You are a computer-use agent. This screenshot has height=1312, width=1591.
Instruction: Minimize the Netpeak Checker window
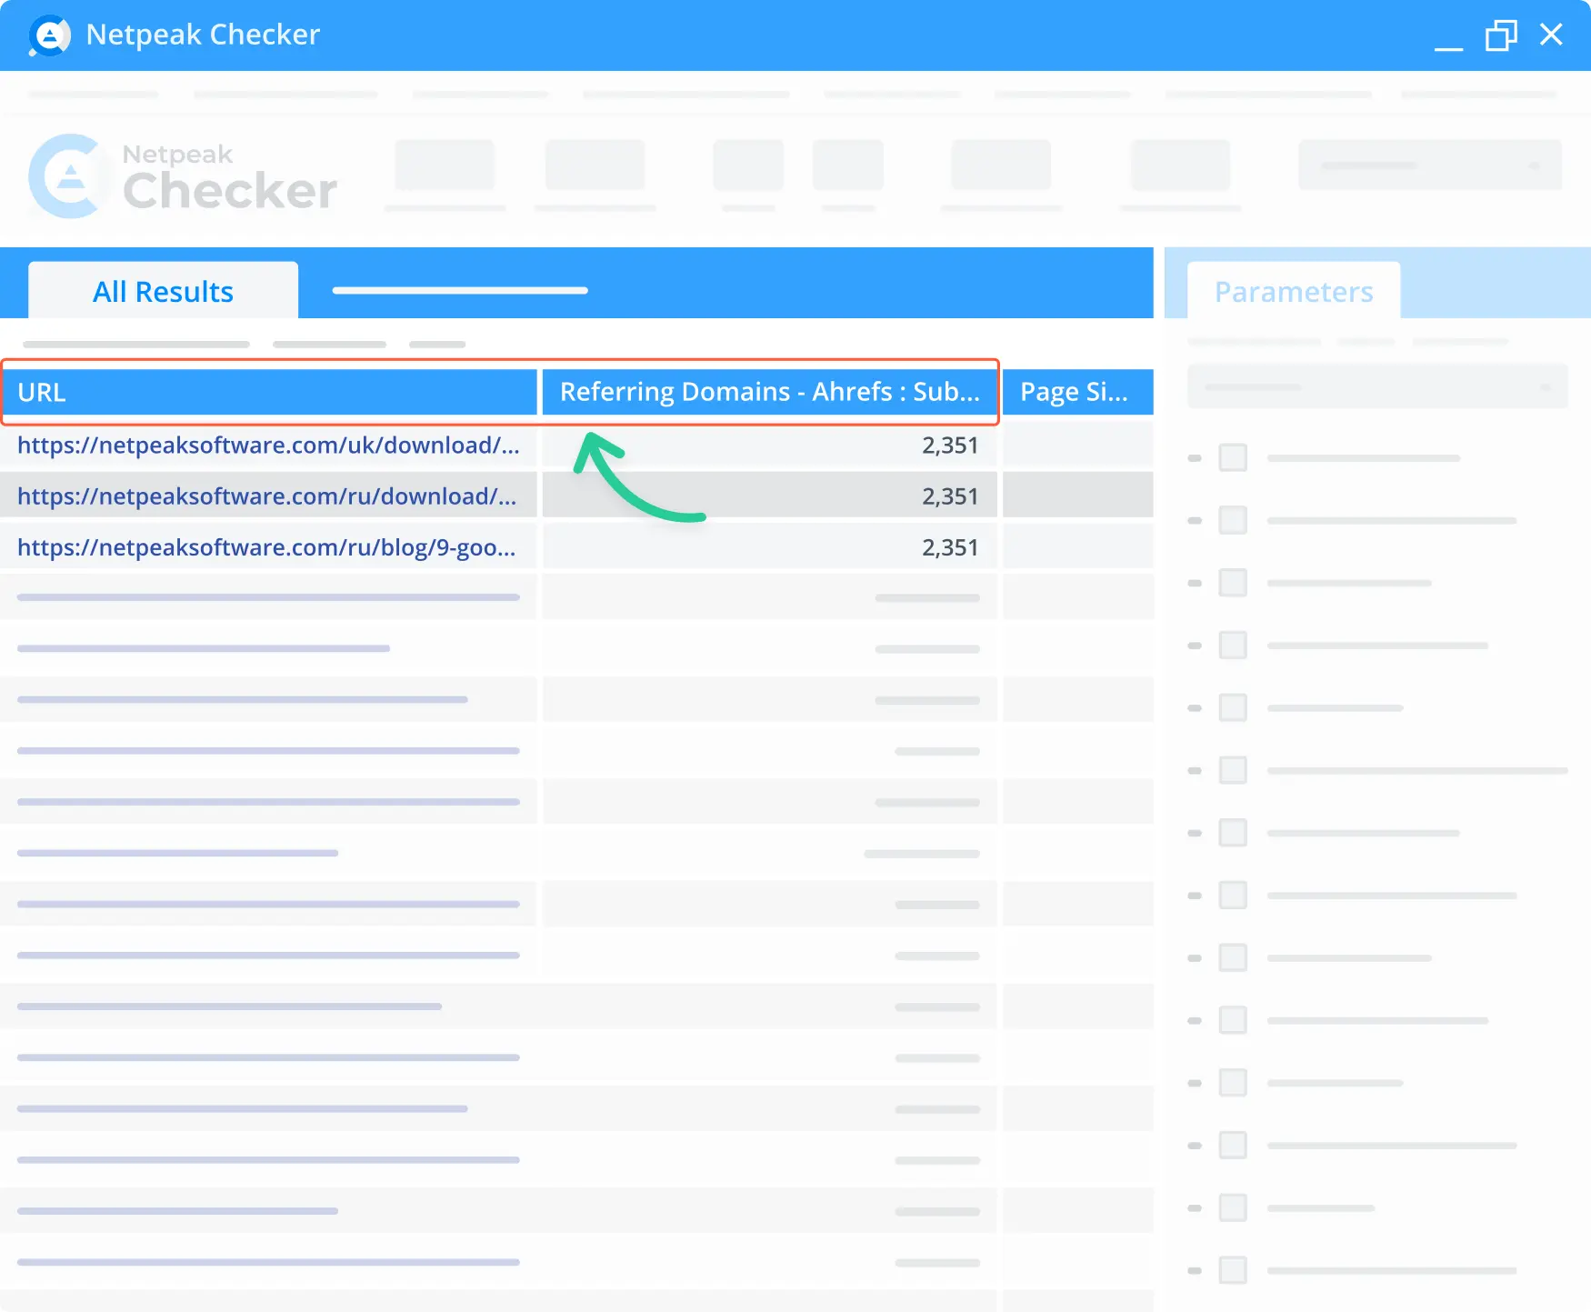pos(1448,47)
